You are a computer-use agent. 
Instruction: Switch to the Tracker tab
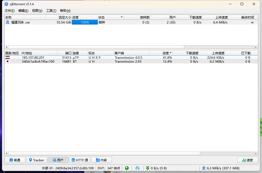(36, 160)
